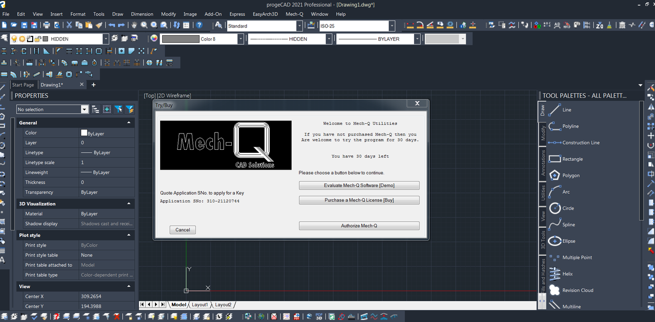Click the grey Color 8 swatch
655x322 pixels.
pos(180,39)
